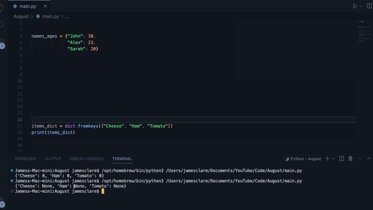Maximize the panel with chevron up
This screenshot has height=210, width=373.
point(369,159)
